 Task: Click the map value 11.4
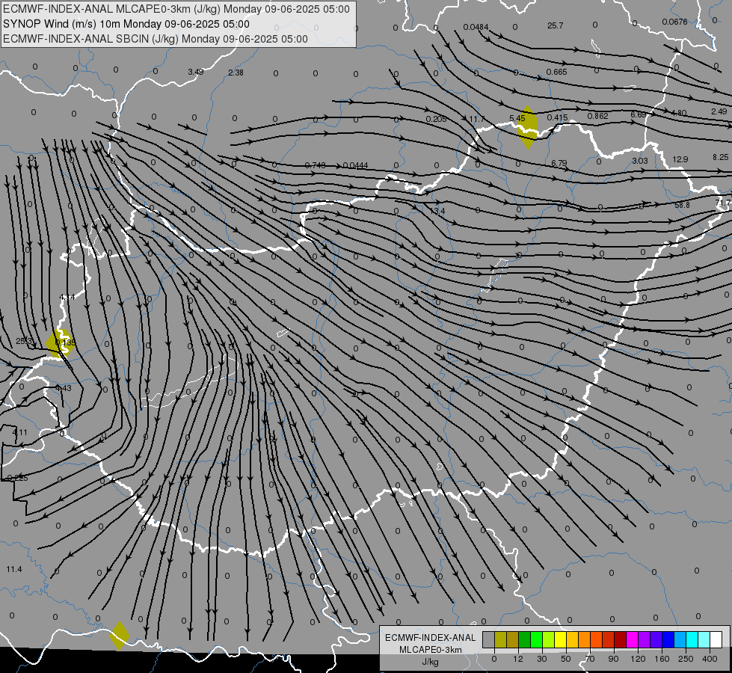point(14,569)
